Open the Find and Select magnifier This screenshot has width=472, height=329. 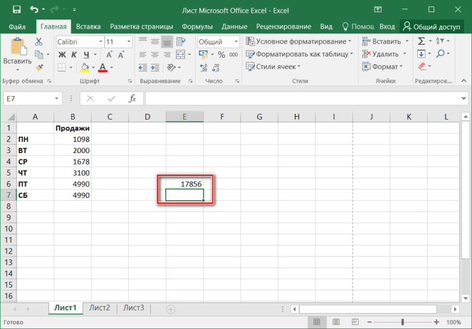point(440,54)
